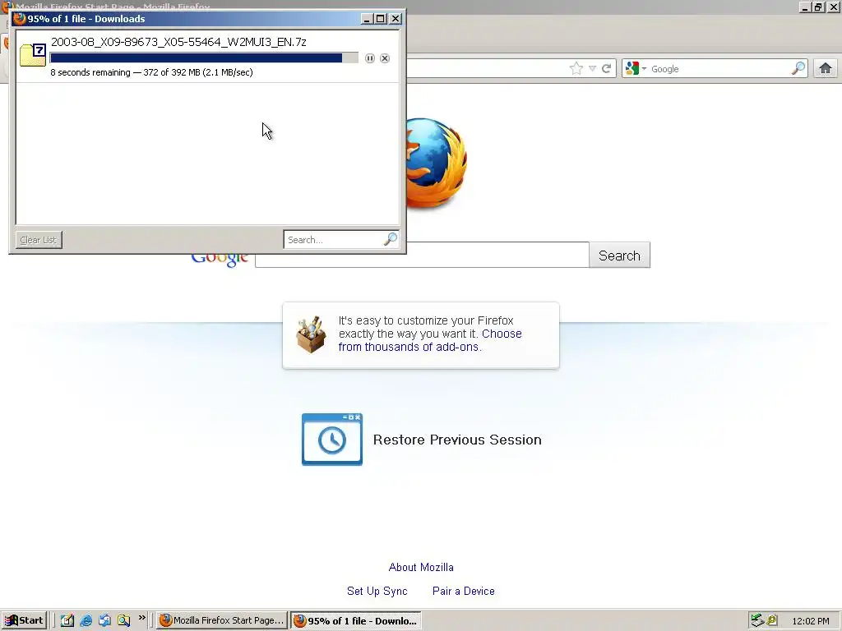The width and height of the screenshot is (842, 631).
Task: Click the 8 seconds remaining status text
Action: point(151,72)
